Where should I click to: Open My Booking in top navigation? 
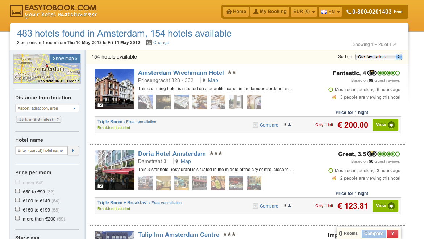[x=270, y=12]
